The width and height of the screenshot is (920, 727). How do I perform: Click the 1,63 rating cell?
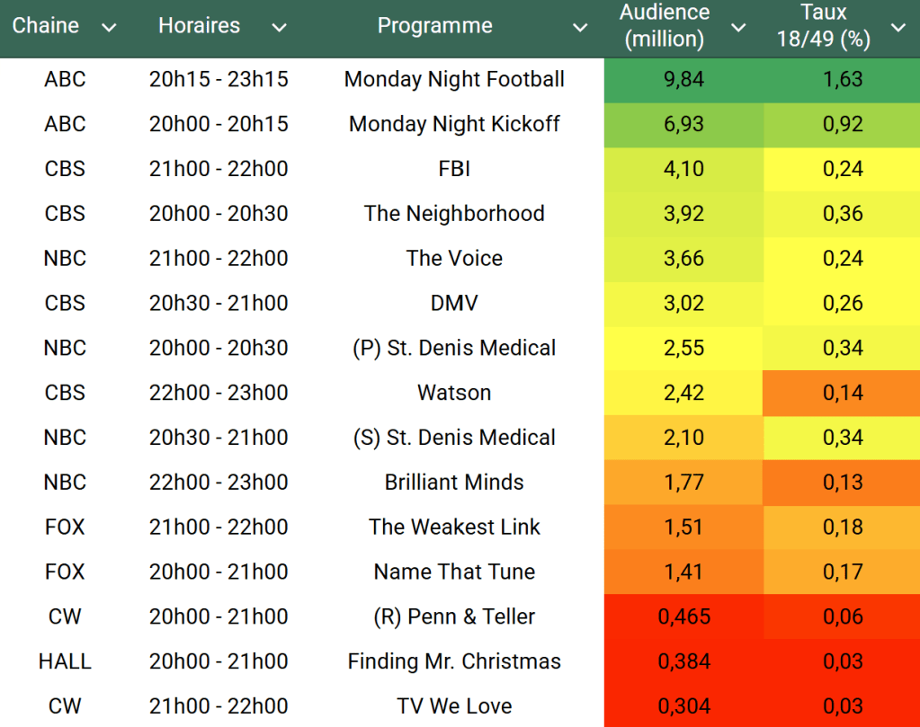(x=843, y=79)
